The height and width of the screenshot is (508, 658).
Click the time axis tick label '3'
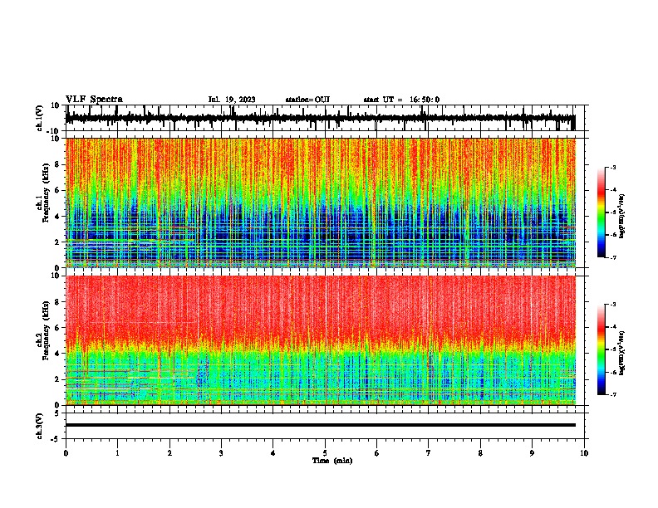coord(222,453)
